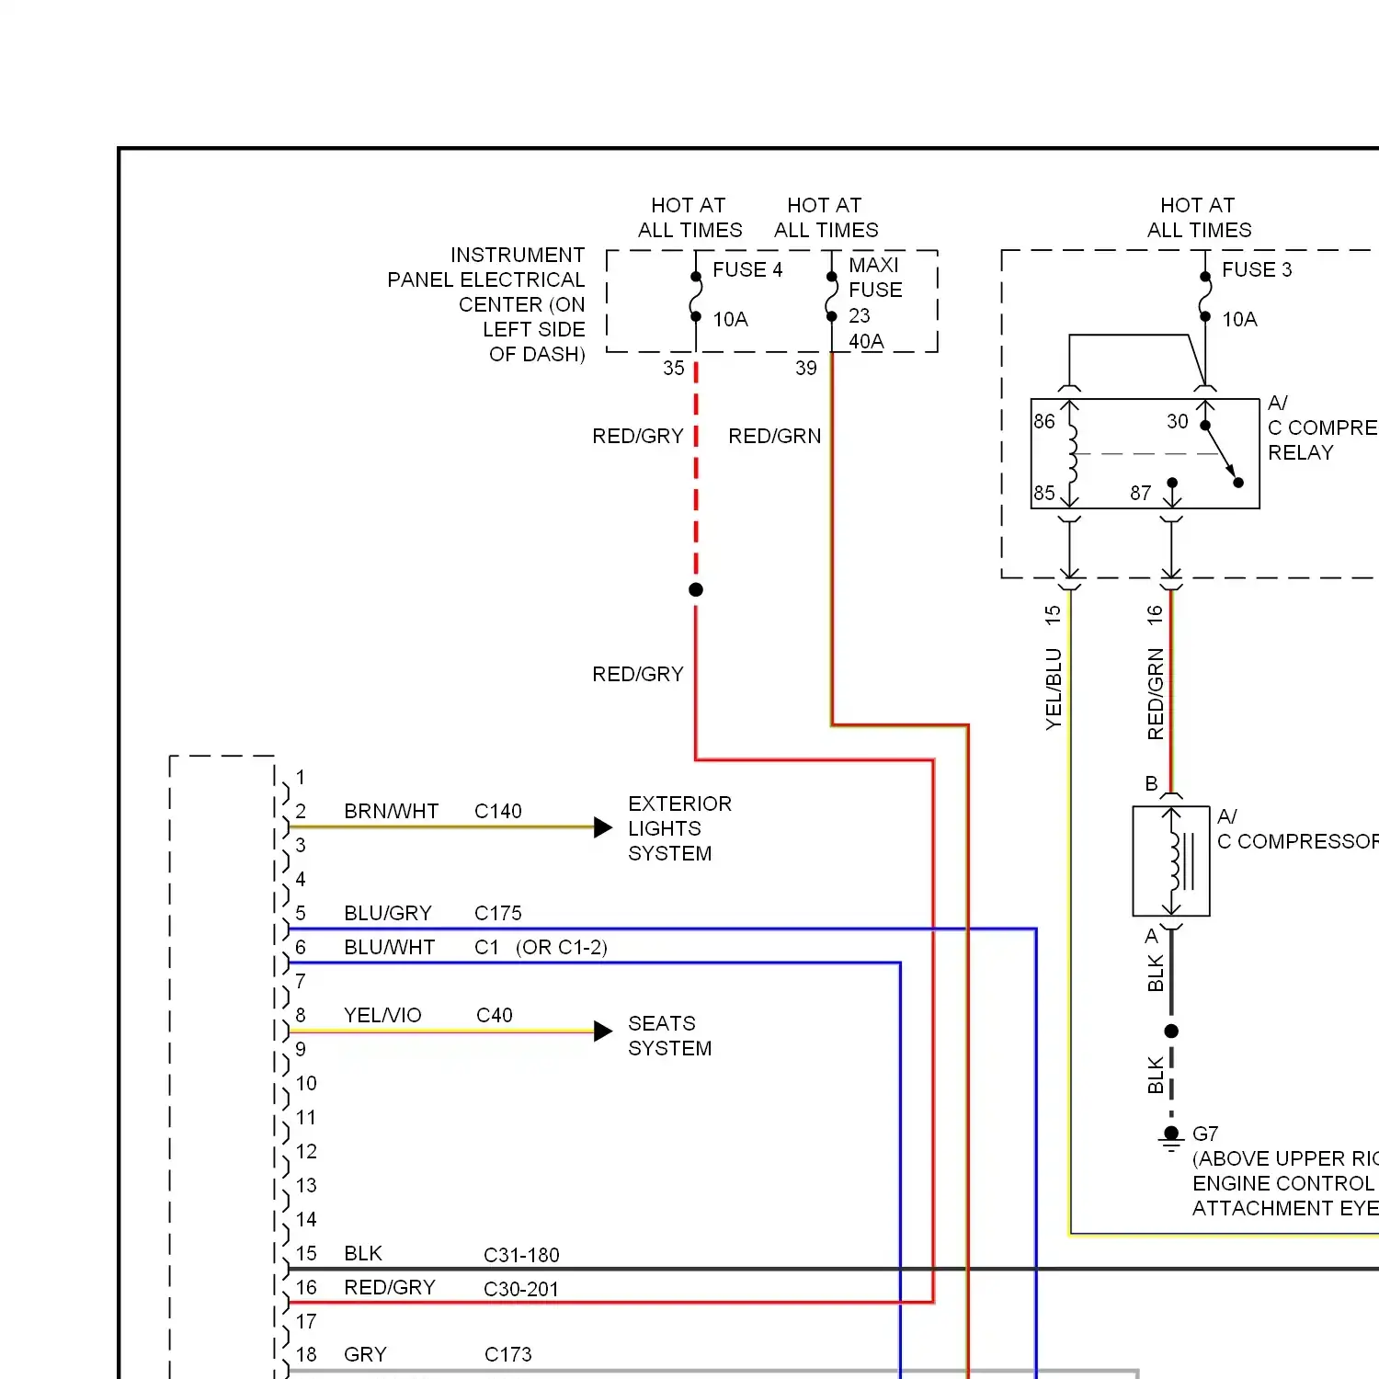Viewport: 1379px width, 1379px height.
Task: Click connector label 'C1 (OR C1-2)'
Action: (x=541, y=947)
